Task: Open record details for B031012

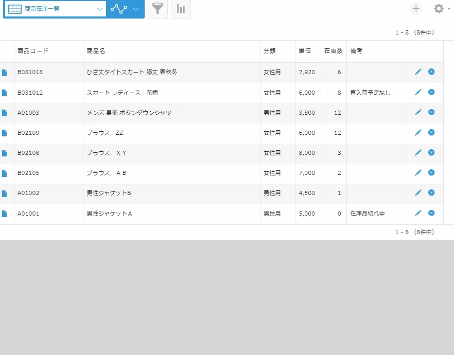Action: [4, 93]
